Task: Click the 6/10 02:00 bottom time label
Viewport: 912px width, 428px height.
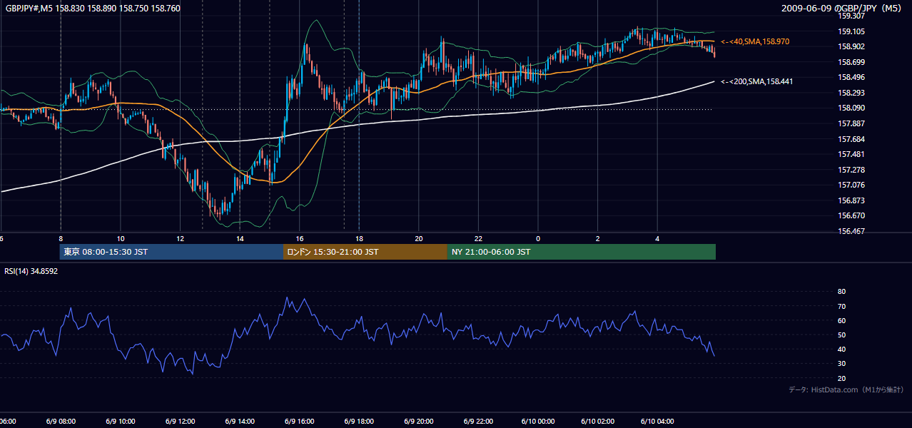Action: (597, 422)
